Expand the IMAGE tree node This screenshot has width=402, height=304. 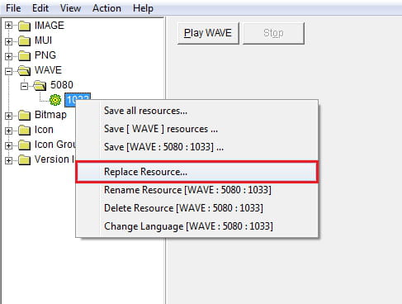point(8,26)
